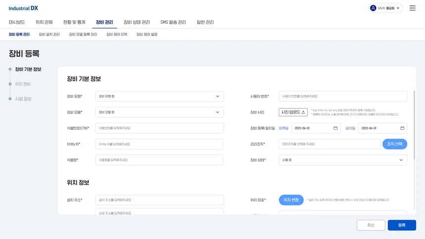Jump to 시설 정보 step
The width and height of the screenshot is (425, 239).
pyautogui.click(x=23, y=99)
